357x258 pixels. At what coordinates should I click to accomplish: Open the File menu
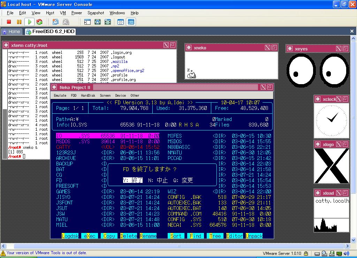10,13
